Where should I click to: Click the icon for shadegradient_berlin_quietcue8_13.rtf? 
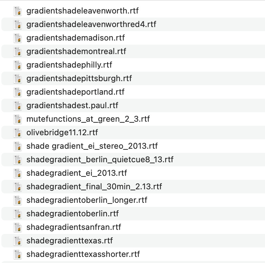(18, 160)
